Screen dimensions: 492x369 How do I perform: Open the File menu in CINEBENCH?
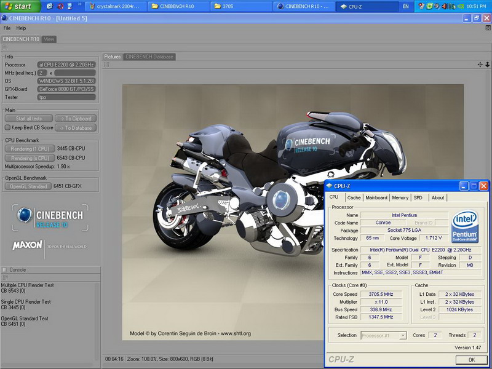click(x=7, y=28)
